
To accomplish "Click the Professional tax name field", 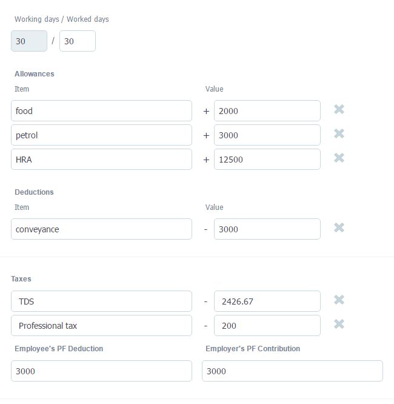I will [x=101, y=326].
